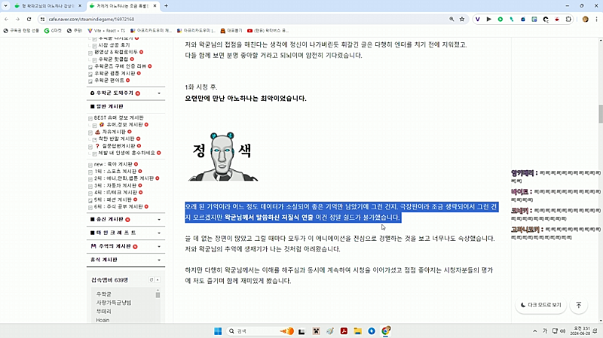Image resolution: width=603 pixels, height=338 pixels.
Task: Go back to previous page
Action: coord(7,20)
